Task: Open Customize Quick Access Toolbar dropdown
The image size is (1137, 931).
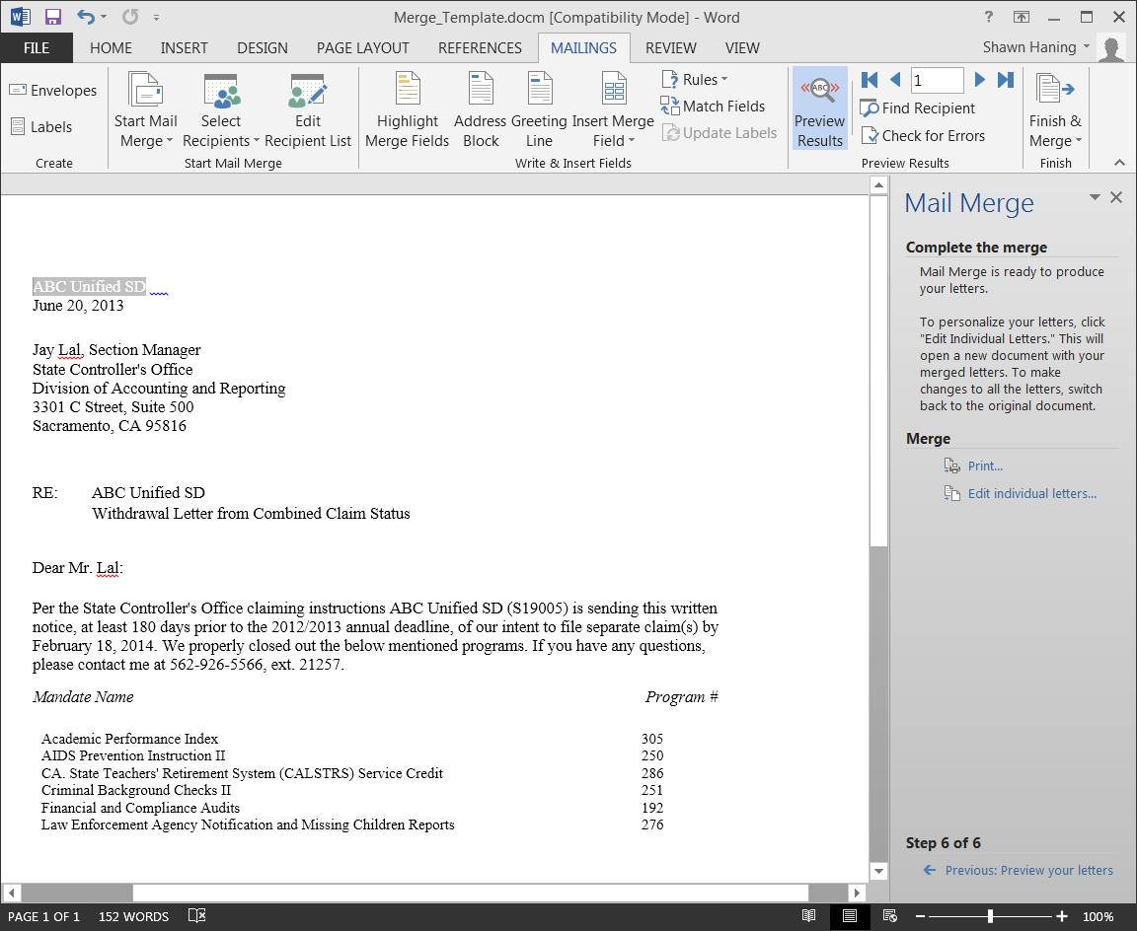Action: tap(157, 18)
